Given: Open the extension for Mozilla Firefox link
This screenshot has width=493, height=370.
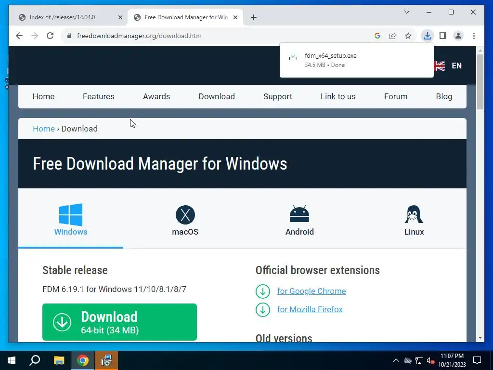Looking at the screenshot, I should (x=310, y=309).
